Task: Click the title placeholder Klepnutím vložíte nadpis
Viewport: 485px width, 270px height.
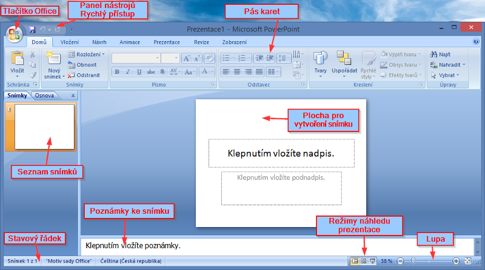Action: (281, 153)
